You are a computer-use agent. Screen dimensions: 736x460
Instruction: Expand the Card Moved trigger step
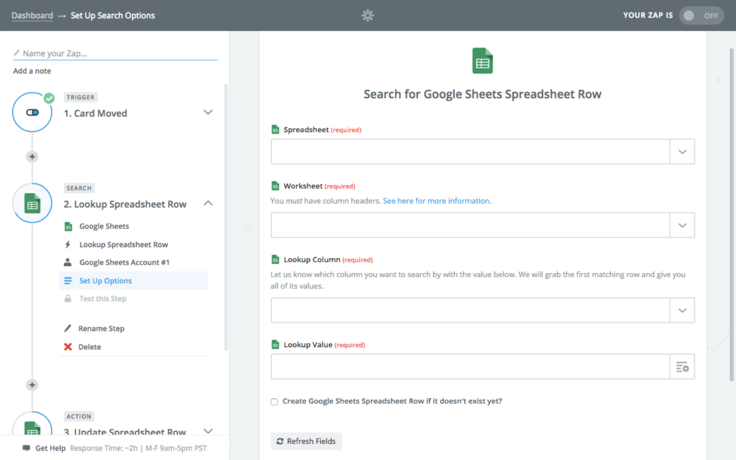click(x=208, y=112)
